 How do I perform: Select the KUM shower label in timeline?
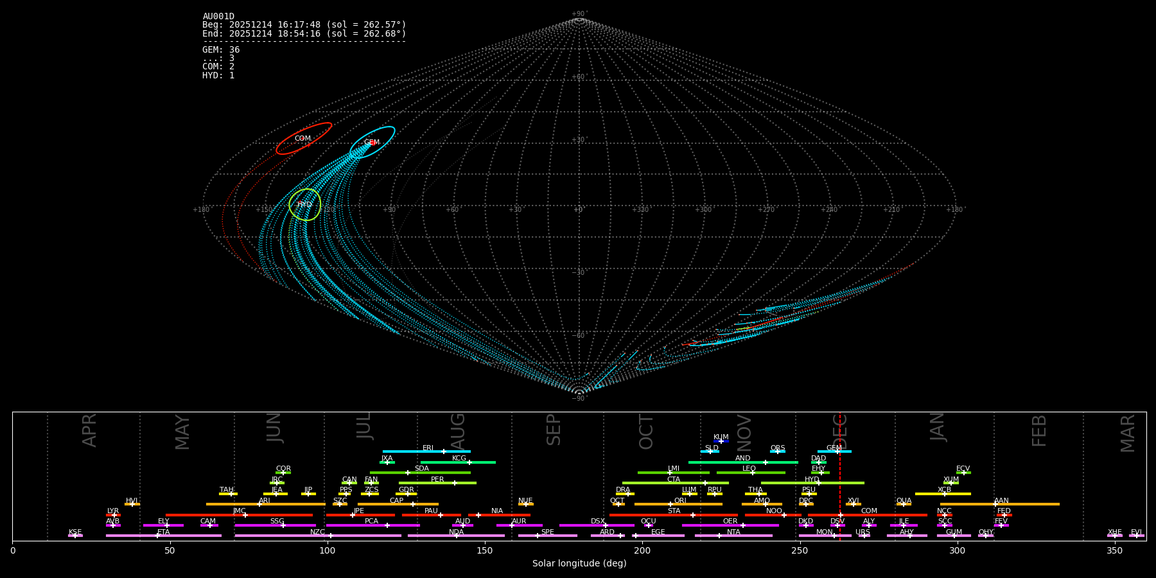(x=721, y=437)
